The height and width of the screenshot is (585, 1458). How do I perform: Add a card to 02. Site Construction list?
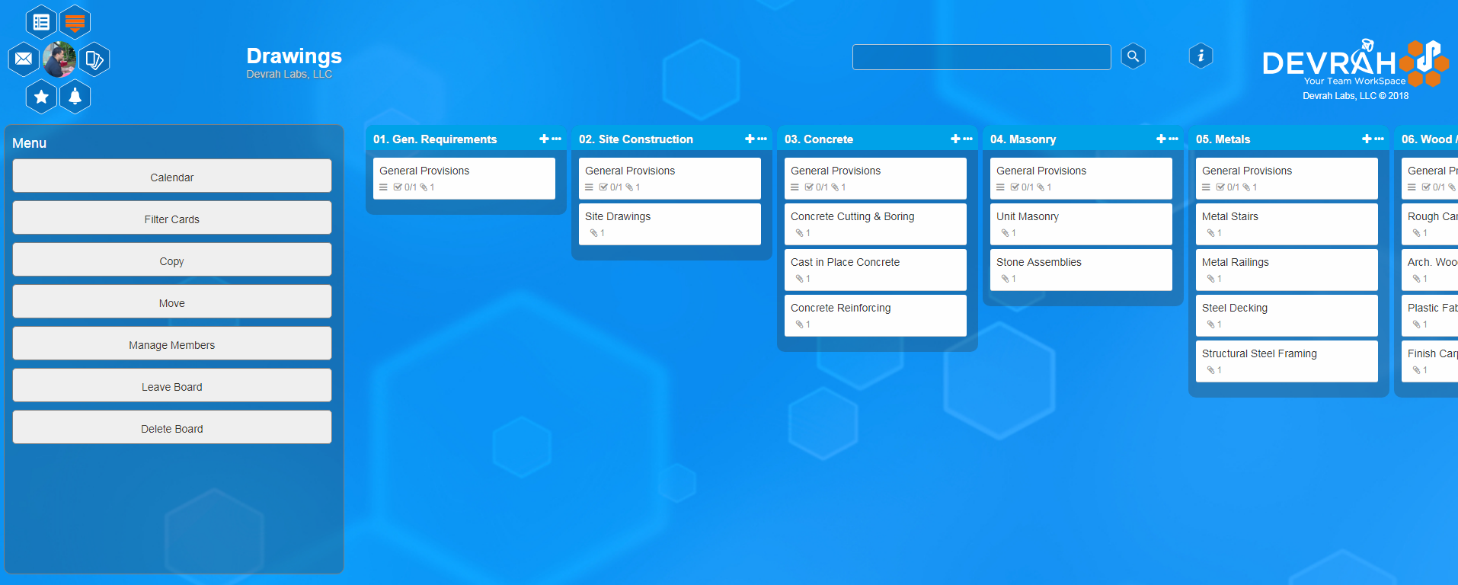[x=750, y=139]
